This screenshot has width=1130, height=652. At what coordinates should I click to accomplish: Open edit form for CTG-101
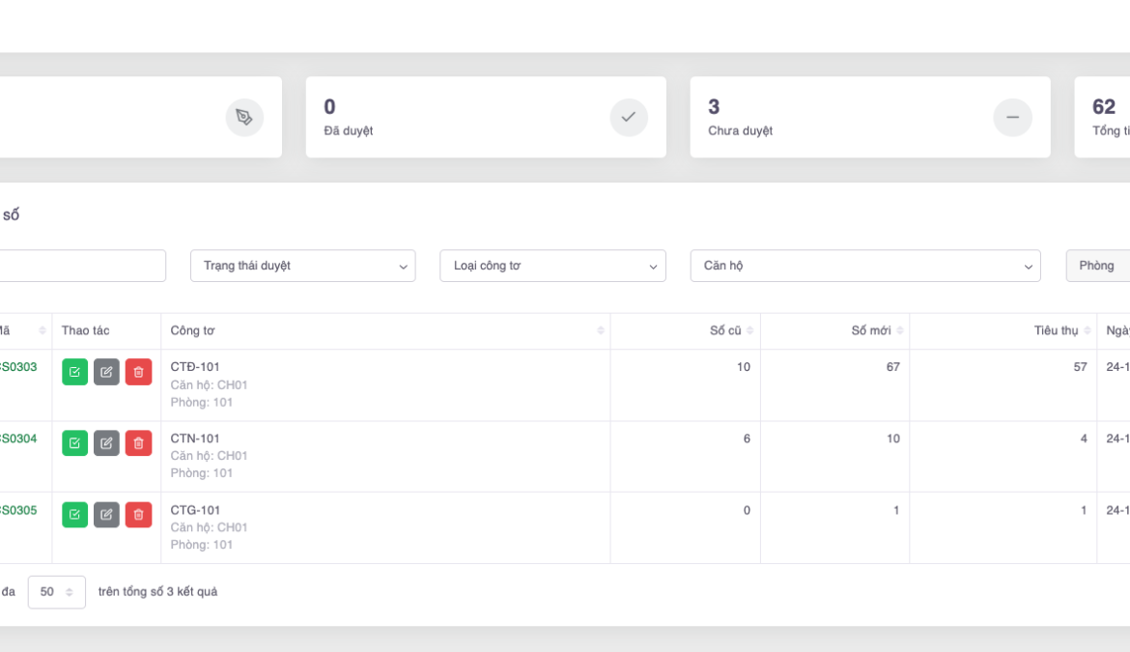click(x=106, y=515)
